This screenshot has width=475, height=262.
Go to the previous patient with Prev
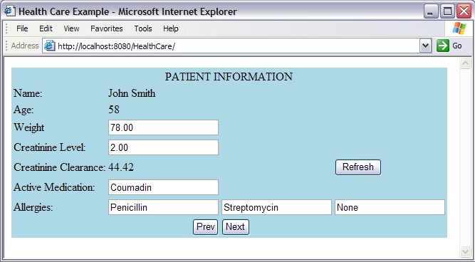click(205, 227)
